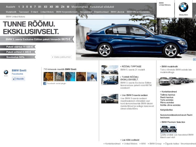Open the Kahjukäsitlus link
Screen dimensions: 196x147
pyautogui.click(x=166, y=110)
